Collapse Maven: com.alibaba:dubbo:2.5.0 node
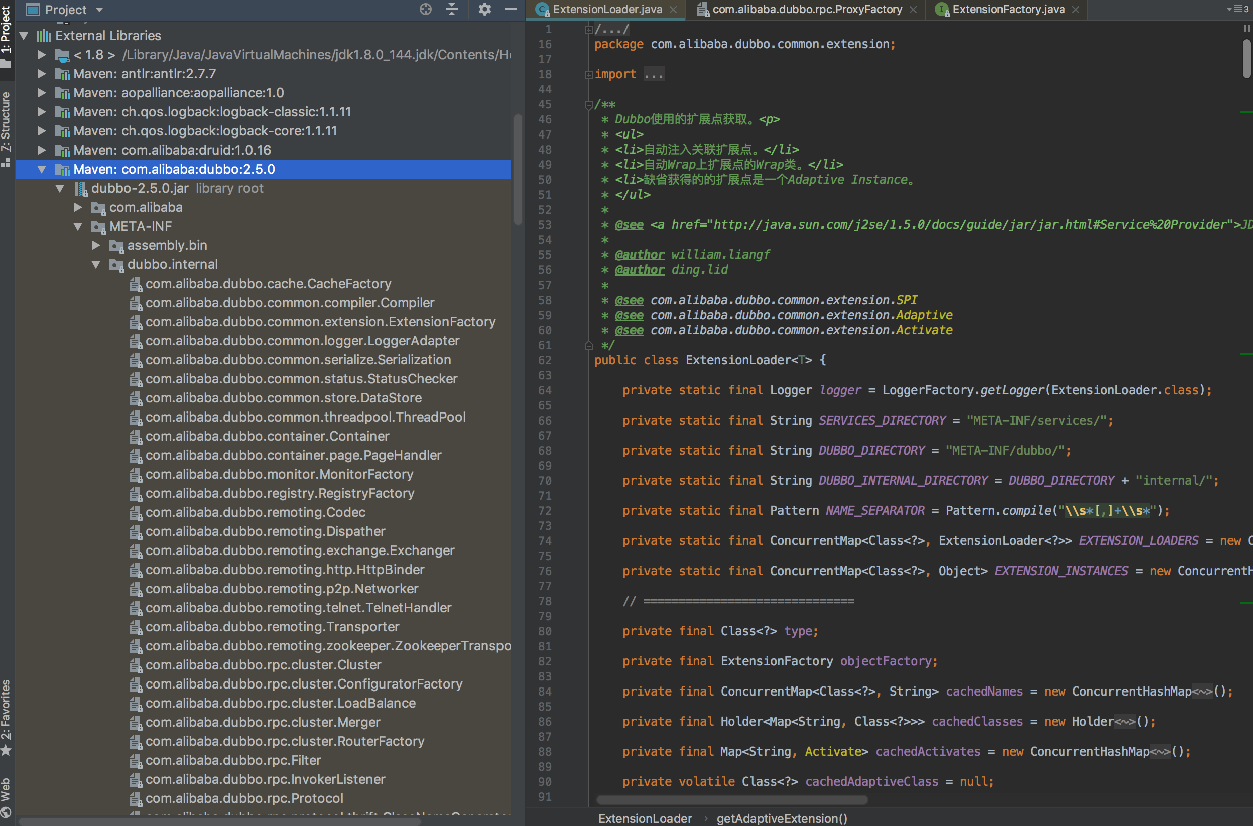This screenshot has width=1253, height=826. pos(42,169)
